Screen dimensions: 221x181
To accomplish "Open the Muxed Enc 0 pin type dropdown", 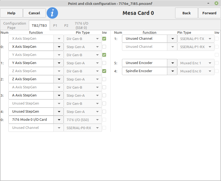I will [196, 71].
